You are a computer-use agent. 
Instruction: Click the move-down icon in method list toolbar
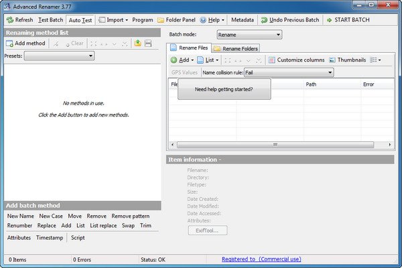point(115,44)
